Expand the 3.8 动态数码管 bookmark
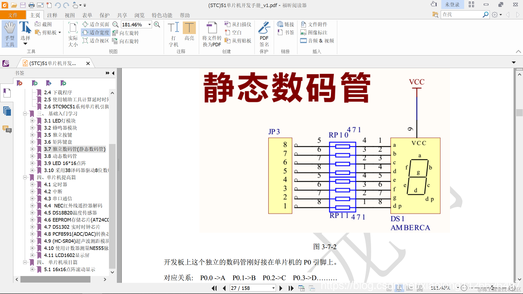 pos(32,156)
